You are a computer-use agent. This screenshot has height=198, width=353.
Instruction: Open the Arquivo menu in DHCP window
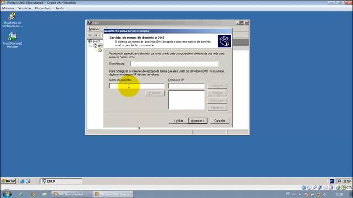click(94, 29)
